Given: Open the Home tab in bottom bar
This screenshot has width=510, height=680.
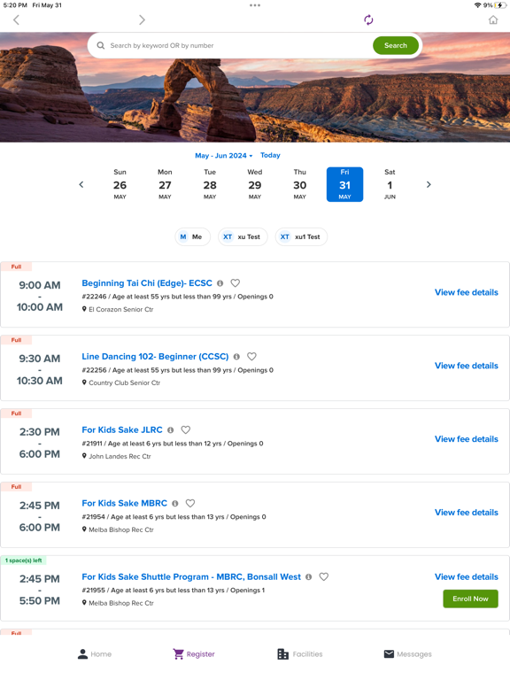Looking at the screenshot, I should tap(95, 654).
